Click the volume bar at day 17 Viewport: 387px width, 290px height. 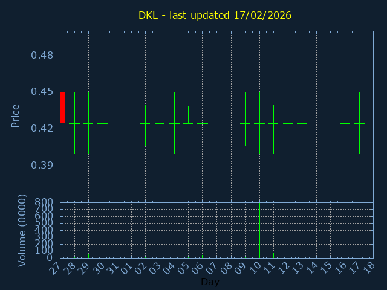tap(359, 238)
